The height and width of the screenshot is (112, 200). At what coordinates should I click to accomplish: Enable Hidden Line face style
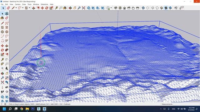coord(157,8)
